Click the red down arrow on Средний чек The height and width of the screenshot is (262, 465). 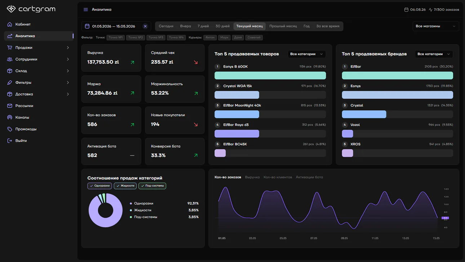click(196, 62)
